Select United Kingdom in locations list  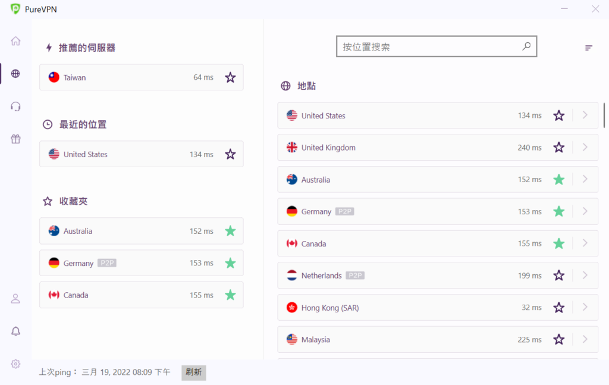tap(438, 147)
